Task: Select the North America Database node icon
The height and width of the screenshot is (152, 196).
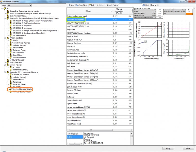Action: point(8,16)
